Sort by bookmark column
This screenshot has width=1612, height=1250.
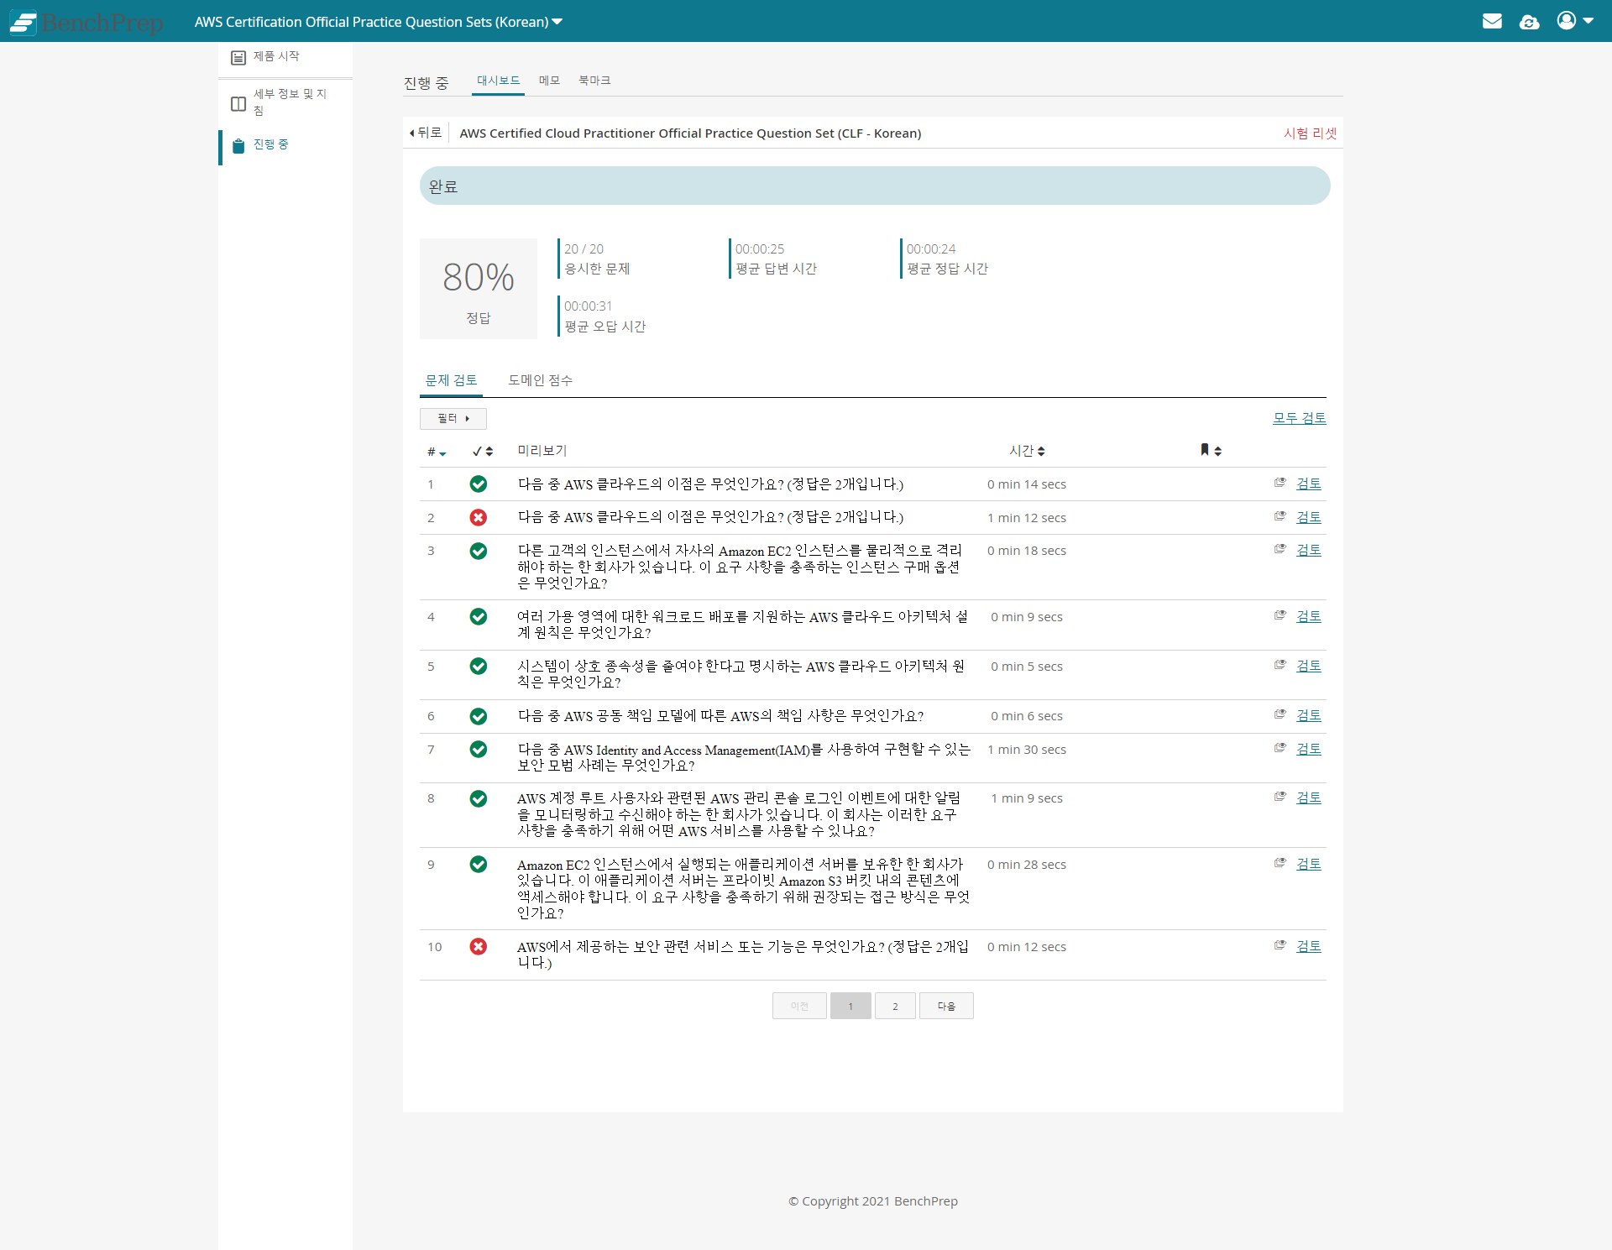click(x=1210, y=451)
